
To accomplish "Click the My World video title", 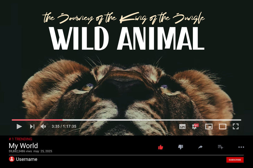I will tap(23, 146).
